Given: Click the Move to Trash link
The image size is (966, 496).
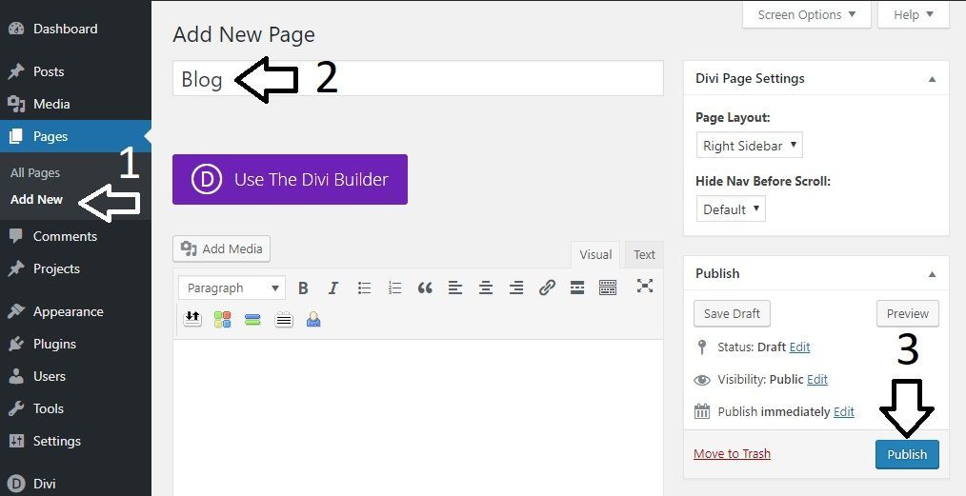Looking at the screenshot, I should tap(732, 454).
